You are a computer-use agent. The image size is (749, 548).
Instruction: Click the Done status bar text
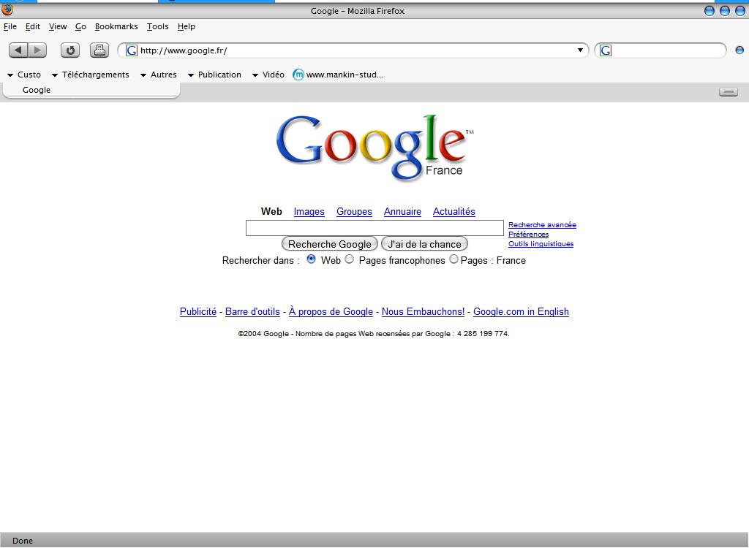pos(23,541)
